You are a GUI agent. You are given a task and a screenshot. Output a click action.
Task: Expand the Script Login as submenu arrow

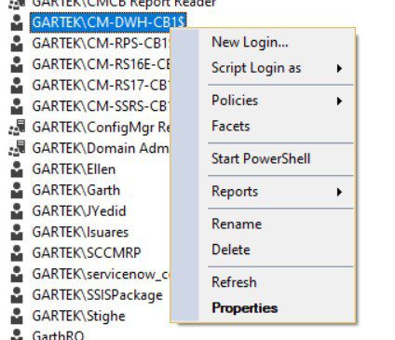pos(339,68)
